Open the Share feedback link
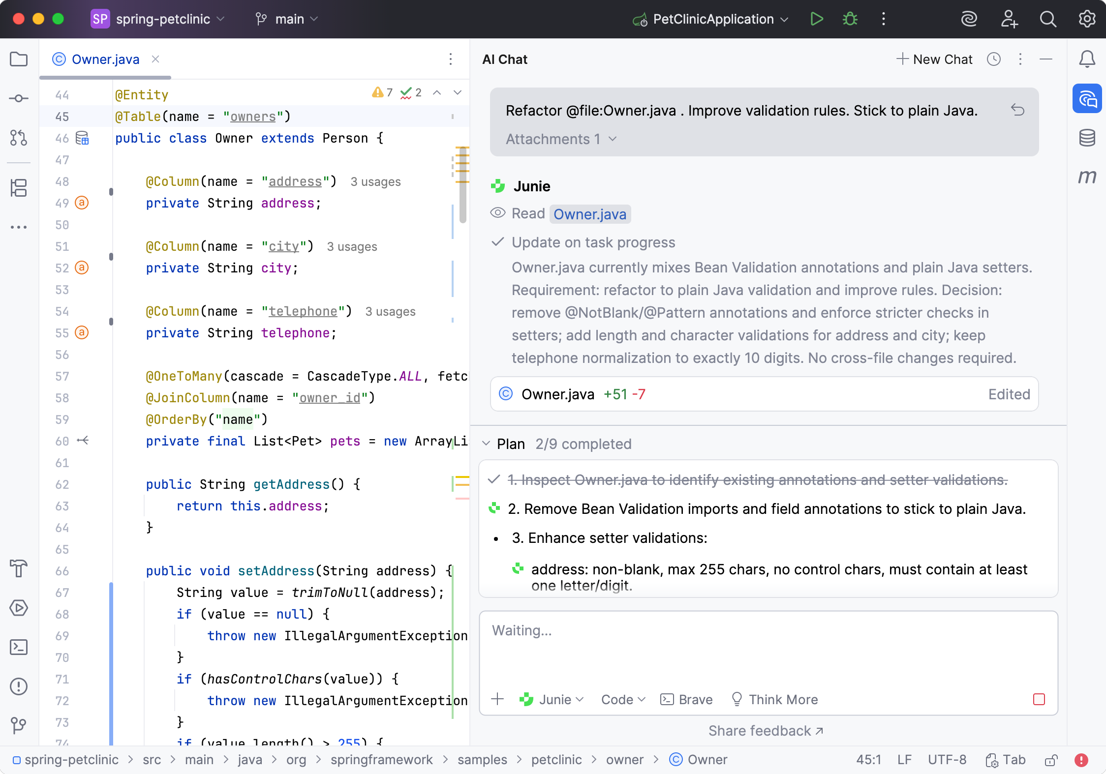 pyautogui.click(x=766, y=731)
